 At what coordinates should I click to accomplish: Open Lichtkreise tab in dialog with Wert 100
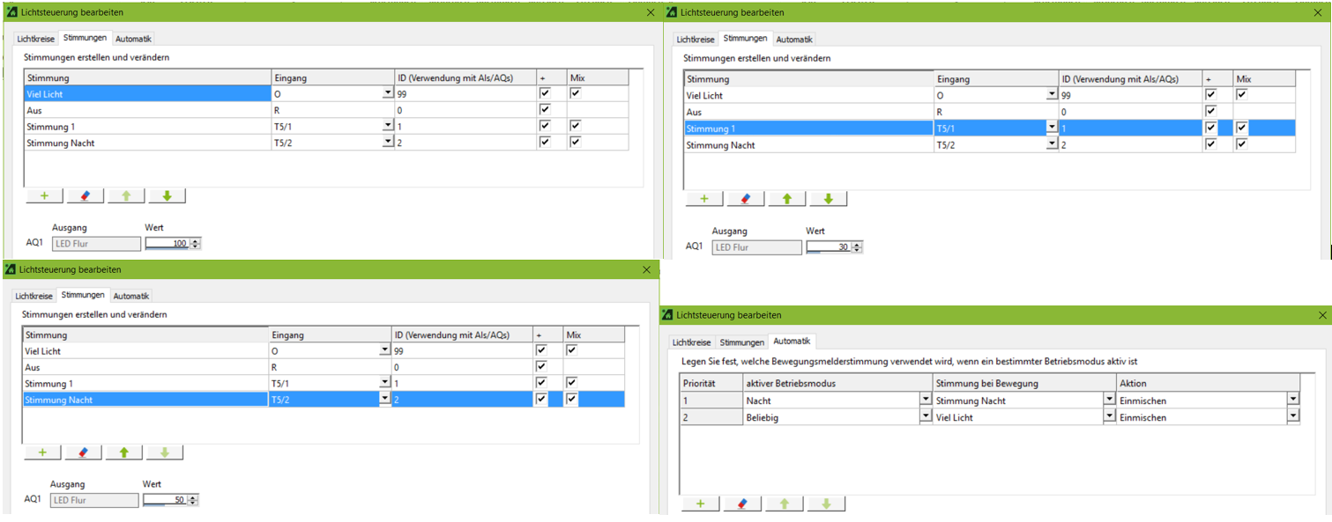[x=35, y=39]
